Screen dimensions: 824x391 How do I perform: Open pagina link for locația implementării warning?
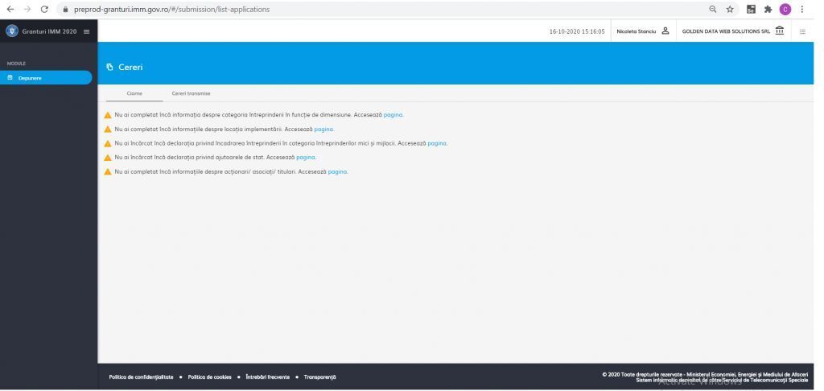tap(323, 129)
